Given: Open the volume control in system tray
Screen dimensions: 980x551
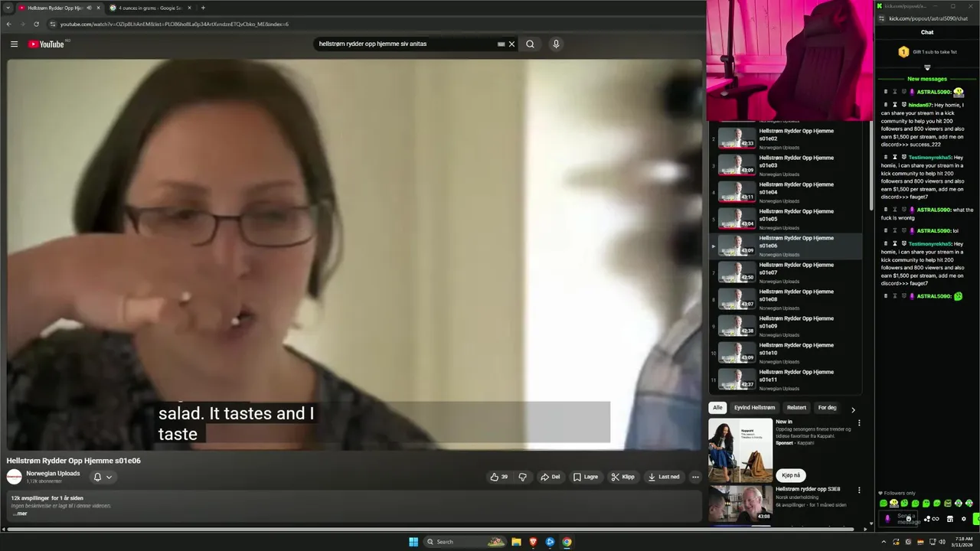Looking at the screenshot, I should (942, 542).
